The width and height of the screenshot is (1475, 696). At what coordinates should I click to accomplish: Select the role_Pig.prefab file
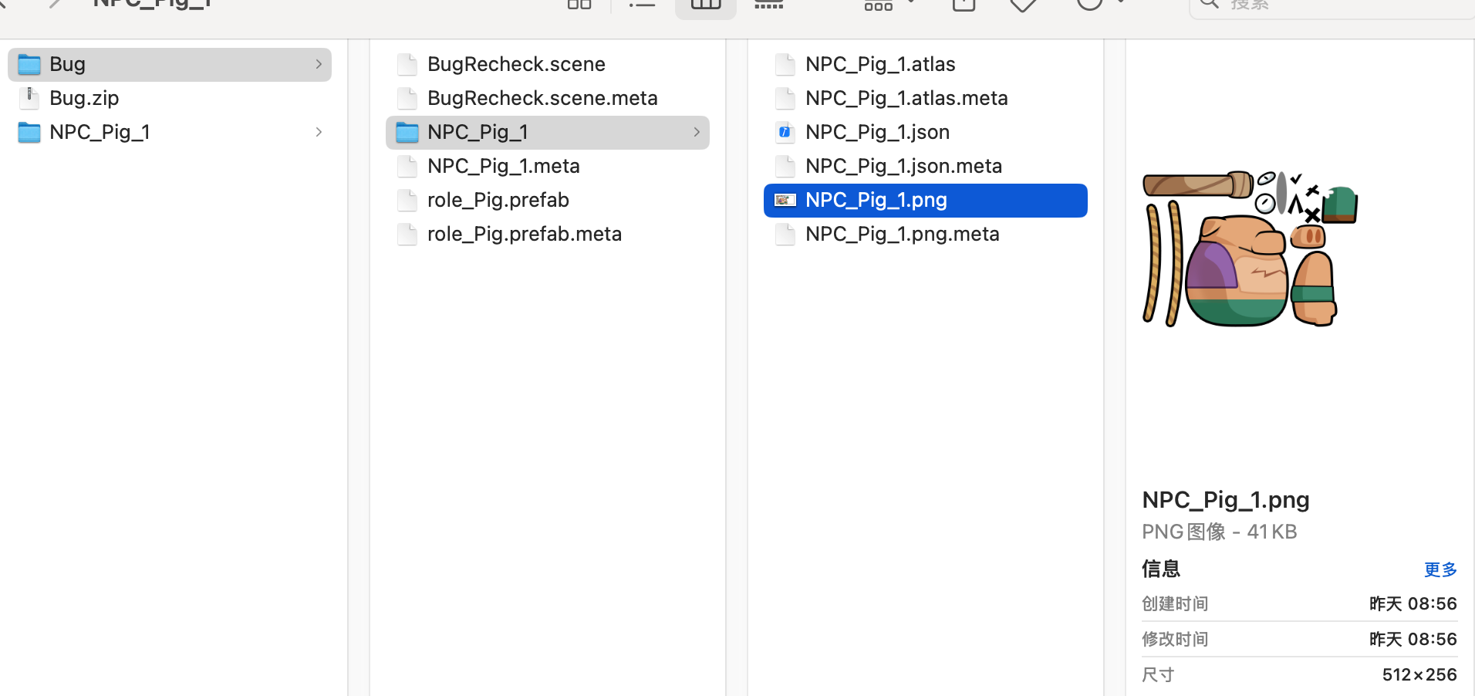click(498, 200)
